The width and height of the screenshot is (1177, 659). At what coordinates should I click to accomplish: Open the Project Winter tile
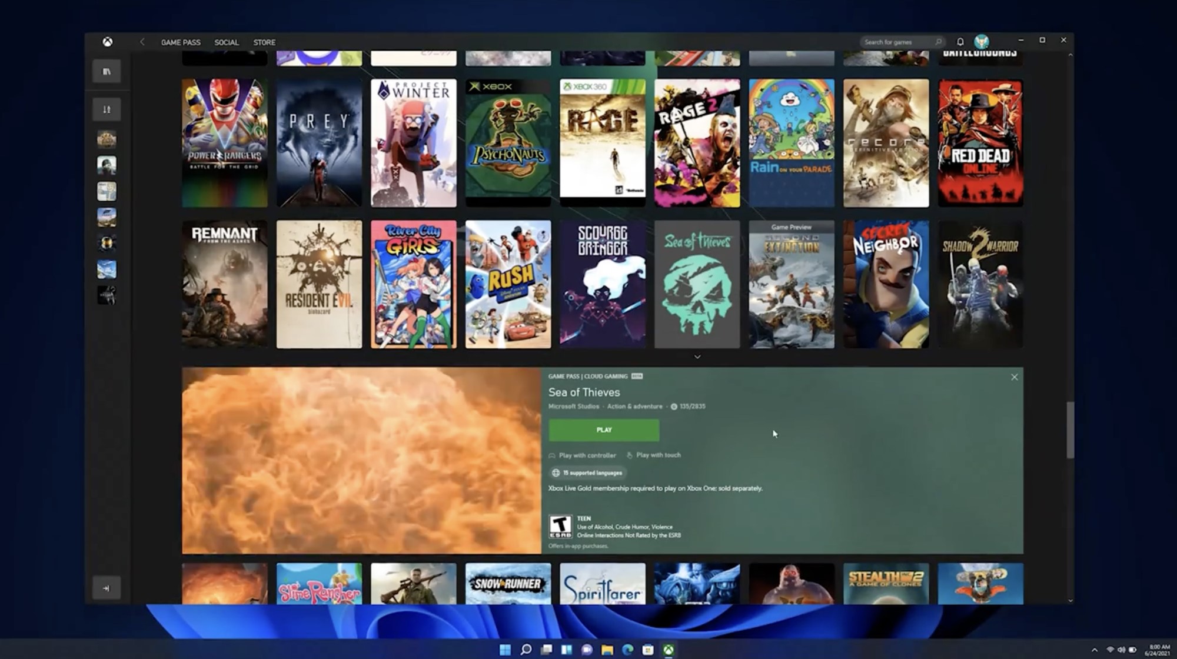click(x=414, y=143)
